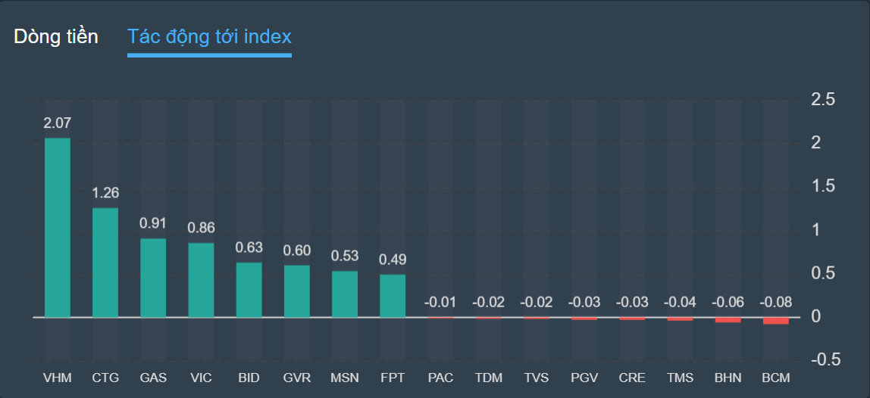Click the TVS axis label
Viewport: 870px width, 398px height.
537,378
